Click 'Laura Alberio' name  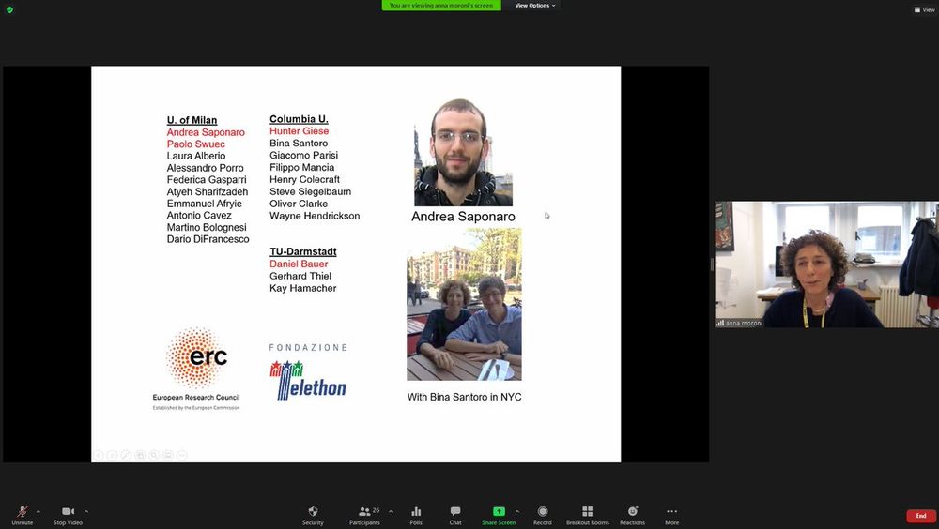196,157
